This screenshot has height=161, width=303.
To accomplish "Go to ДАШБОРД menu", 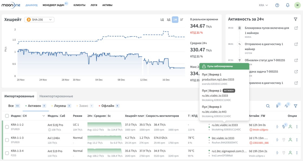I will [31, 5].
